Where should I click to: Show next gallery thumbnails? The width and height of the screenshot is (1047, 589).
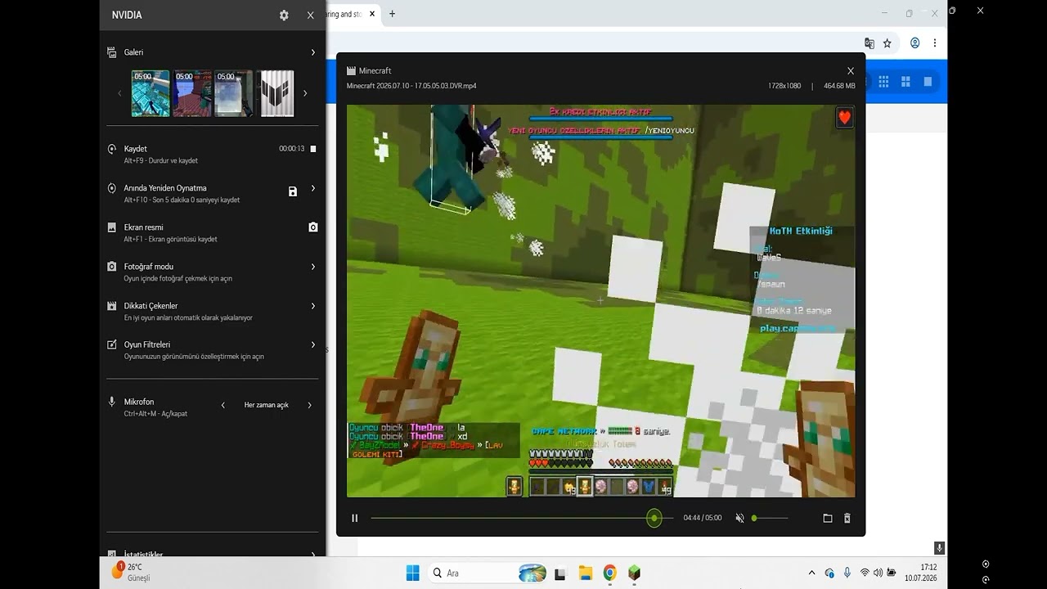(x=305, y=93)
